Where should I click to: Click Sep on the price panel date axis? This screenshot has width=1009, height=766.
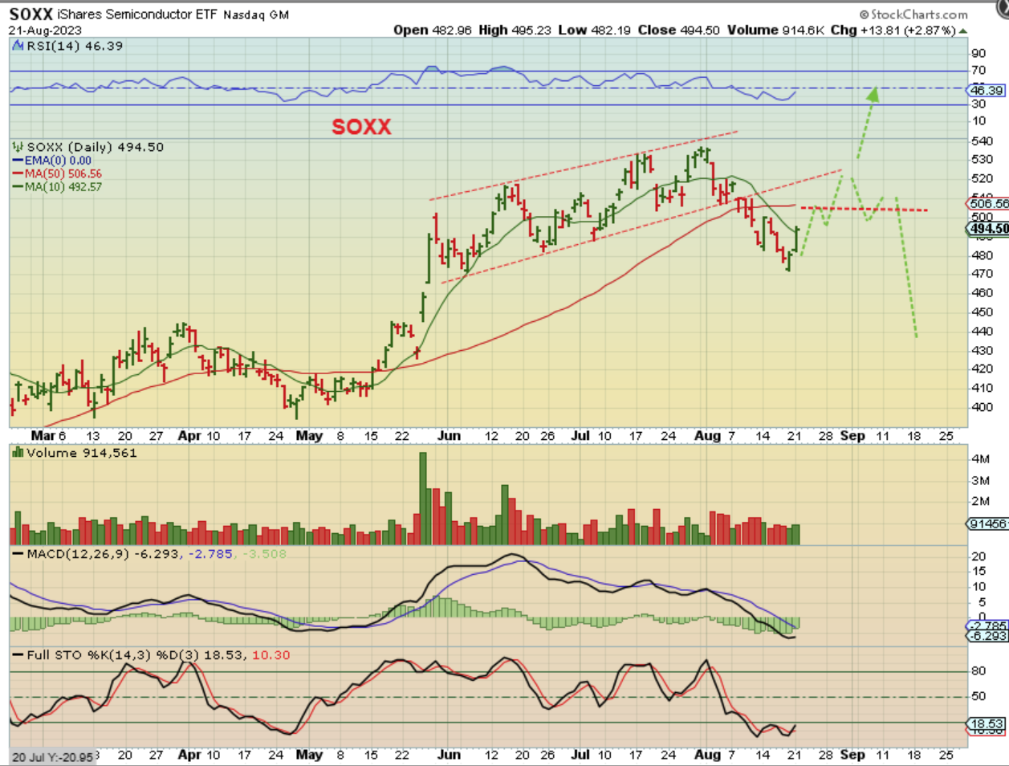(852, 435)
